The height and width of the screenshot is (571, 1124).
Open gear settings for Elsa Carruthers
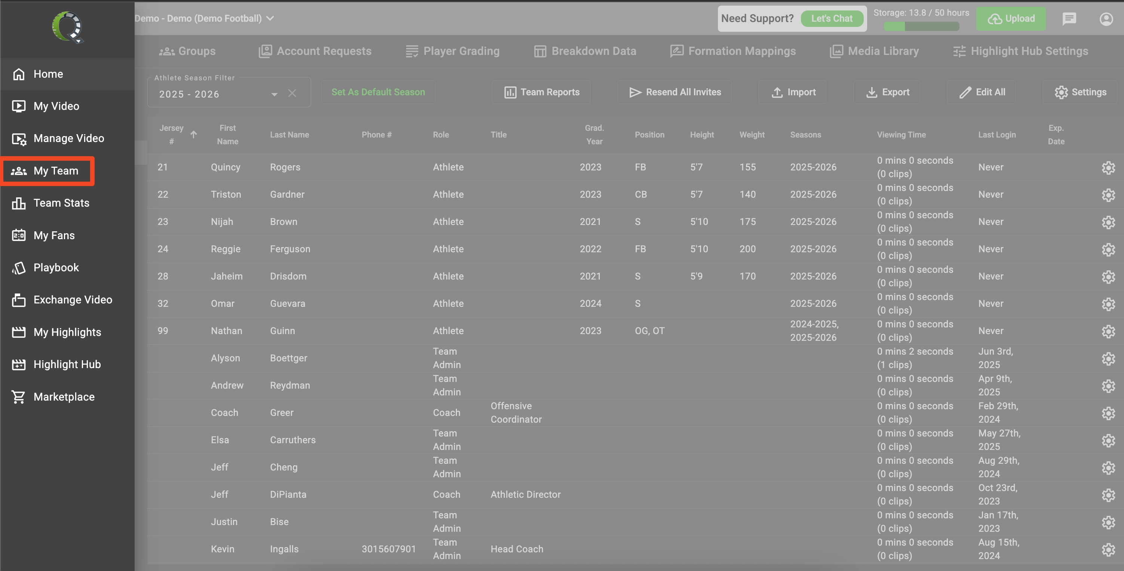pyautogui.click(x=1108, y=440)
